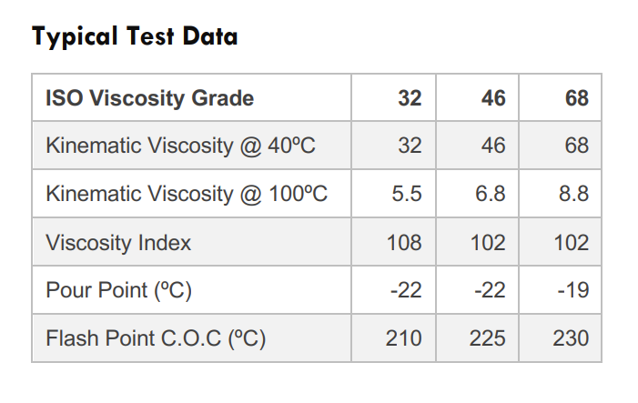
Task: Click the flash point value 230
Action: pyautogui.click(x=571, y=338)
